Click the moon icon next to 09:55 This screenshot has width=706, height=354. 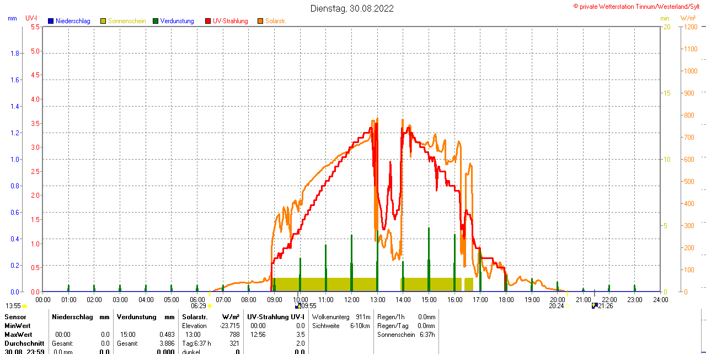[298, 305]
